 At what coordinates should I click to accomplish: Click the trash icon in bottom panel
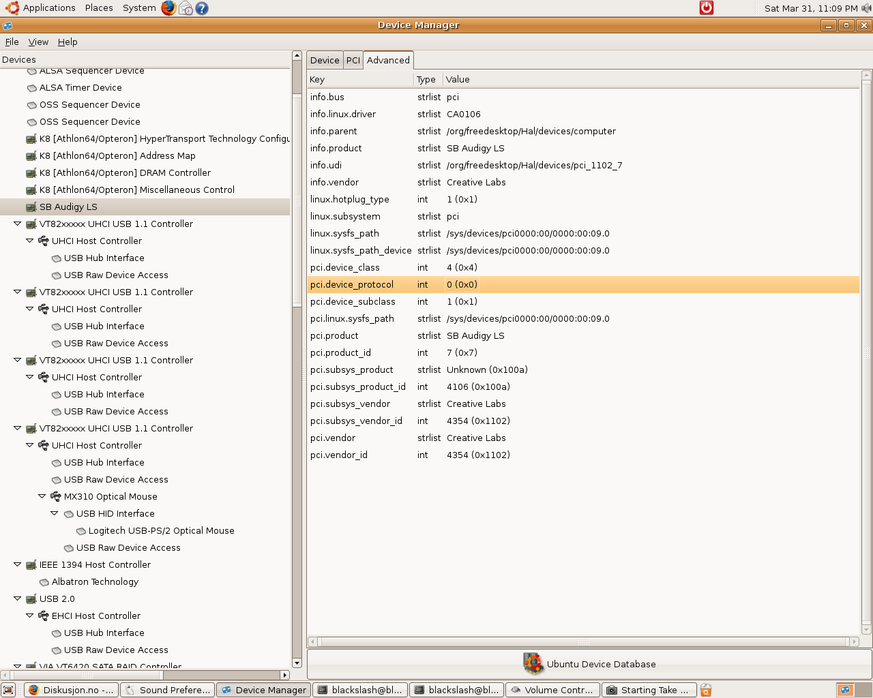[706, 690]
